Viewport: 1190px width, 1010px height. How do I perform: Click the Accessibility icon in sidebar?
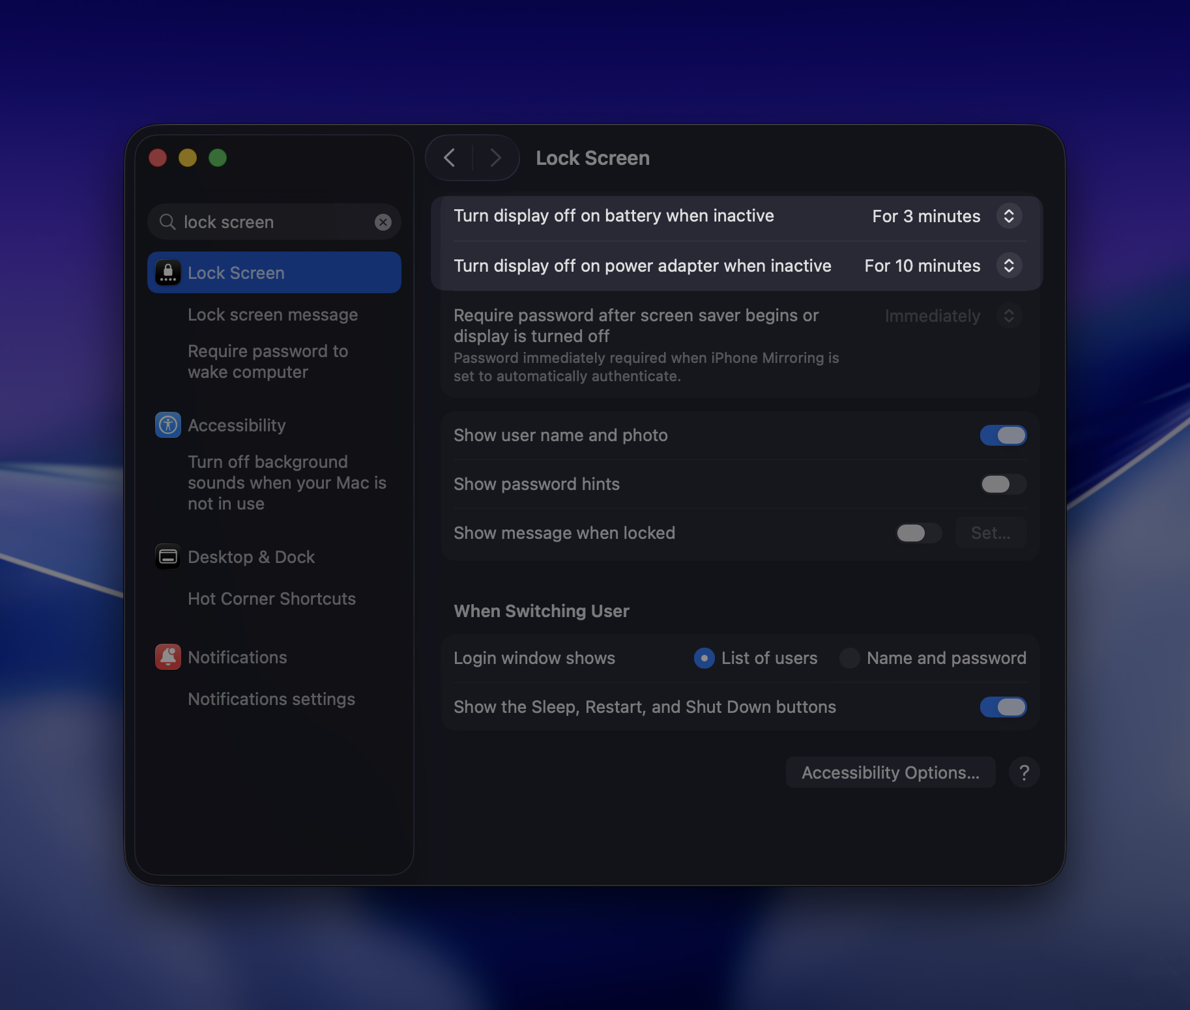coord(168,426)
